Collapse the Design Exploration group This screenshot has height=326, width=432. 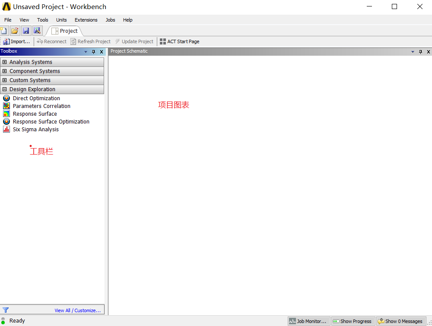5,89
